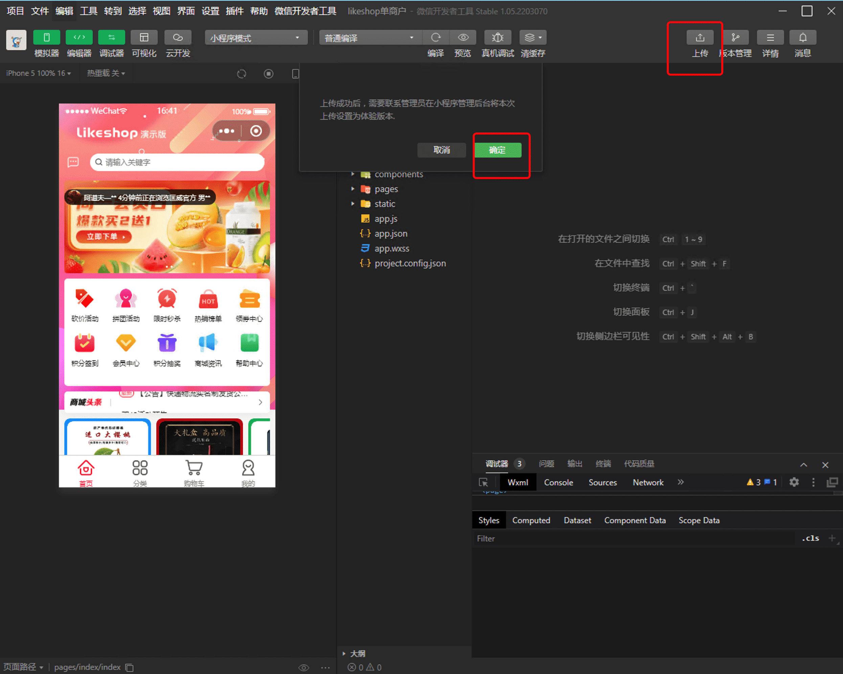
Task: Click the user avatar in the toolbar
Action: tap(16, 40)
